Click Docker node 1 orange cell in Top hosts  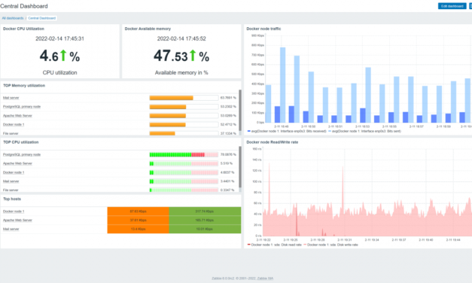(139, 211)
